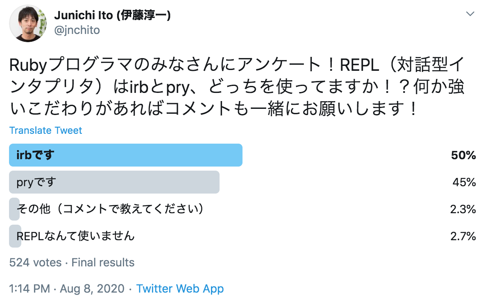Click the tweet body text
Image resolution: width=485 pixels, height=302 pixels.
click(x=238, y=86)
